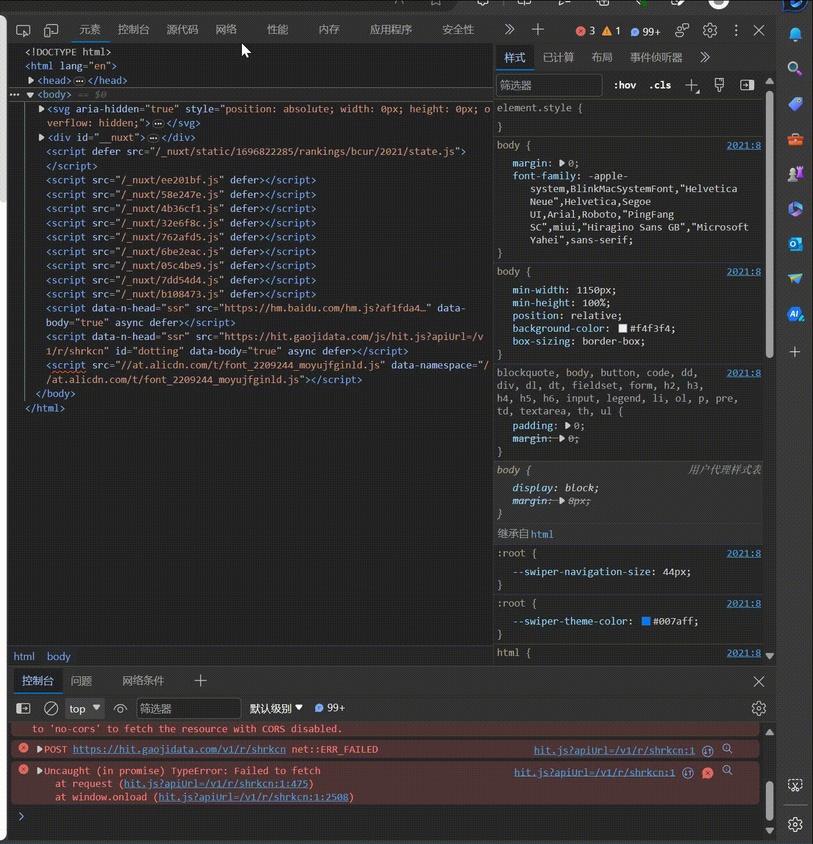Switch to the 控制台 tab in top toolbar
Screen dimensions: 813x844
click(x=133, y=30)
